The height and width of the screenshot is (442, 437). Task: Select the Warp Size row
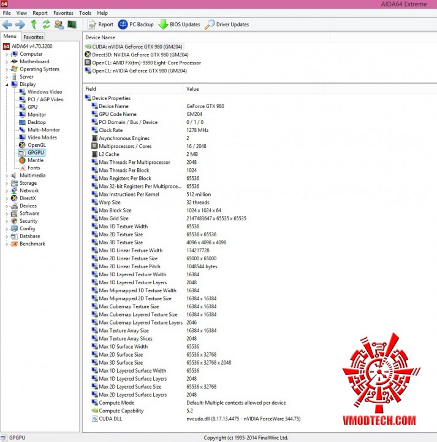point(150,203)
